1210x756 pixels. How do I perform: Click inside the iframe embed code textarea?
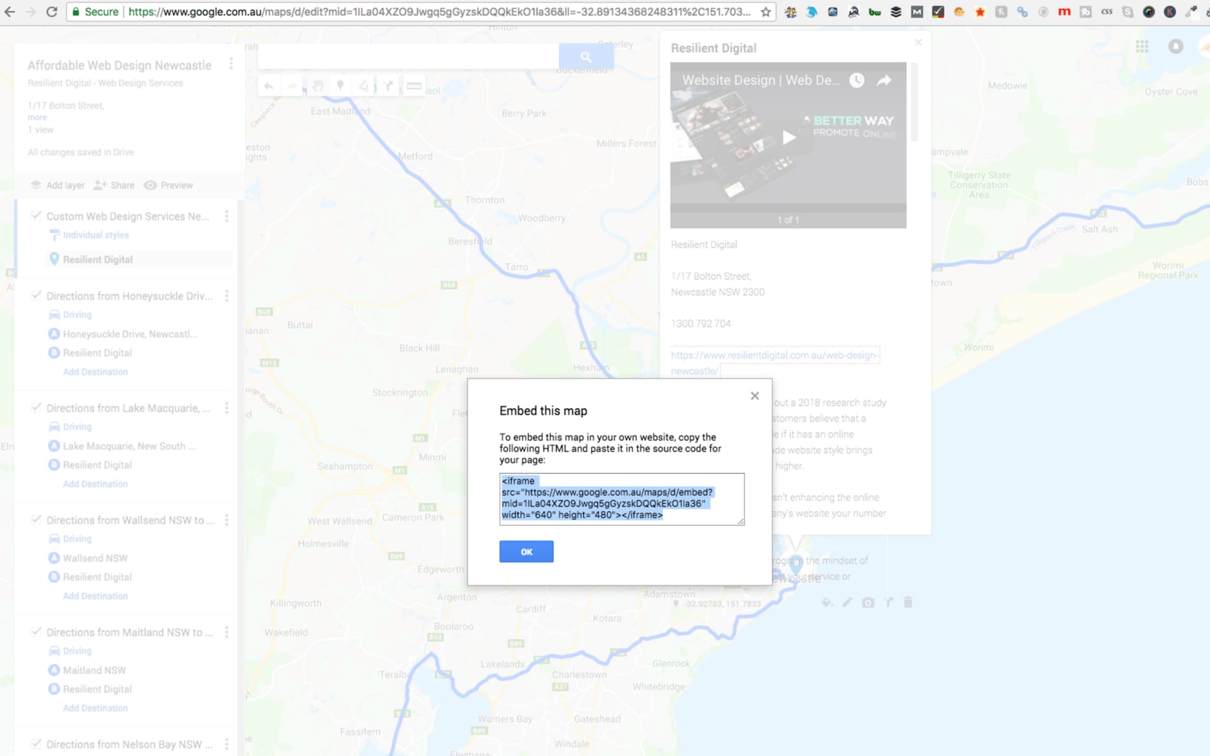pyautogui.click(x=621, y=499)
